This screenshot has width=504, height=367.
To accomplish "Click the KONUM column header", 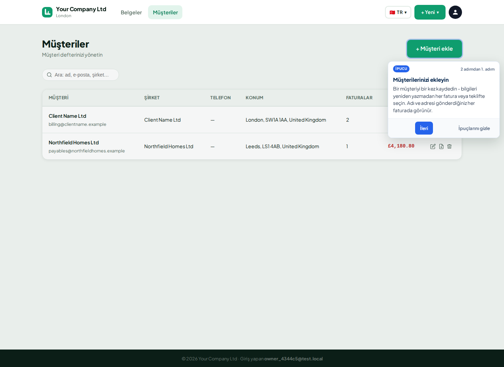I will [254, 98].
